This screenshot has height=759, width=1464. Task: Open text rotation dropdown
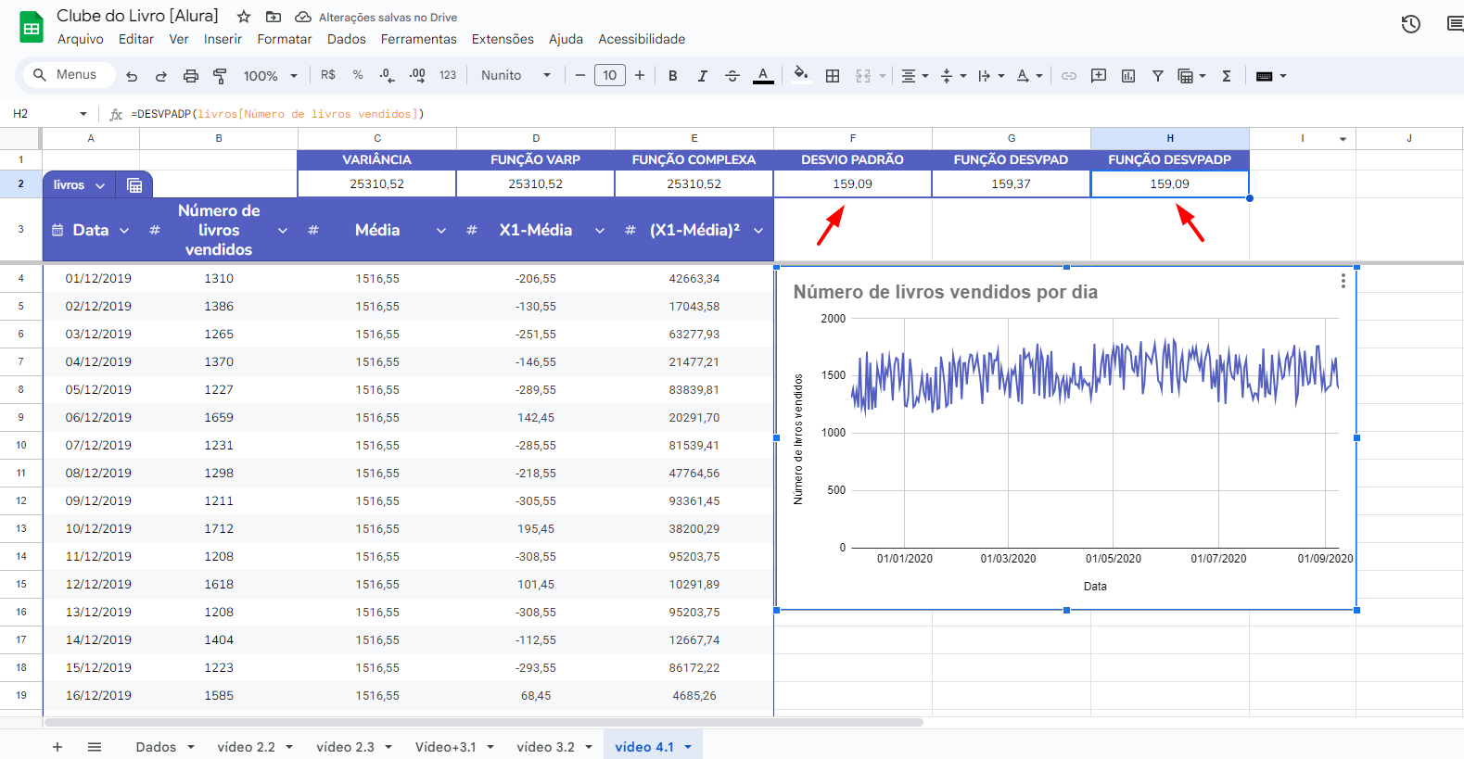(1029, 76)
